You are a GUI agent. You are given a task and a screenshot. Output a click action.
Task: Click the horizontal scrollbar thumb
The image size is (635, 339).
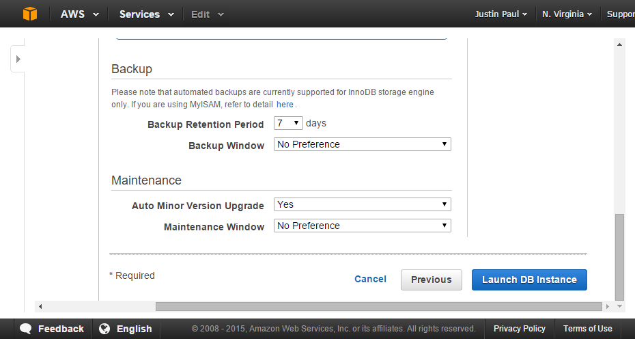(379, 307)
